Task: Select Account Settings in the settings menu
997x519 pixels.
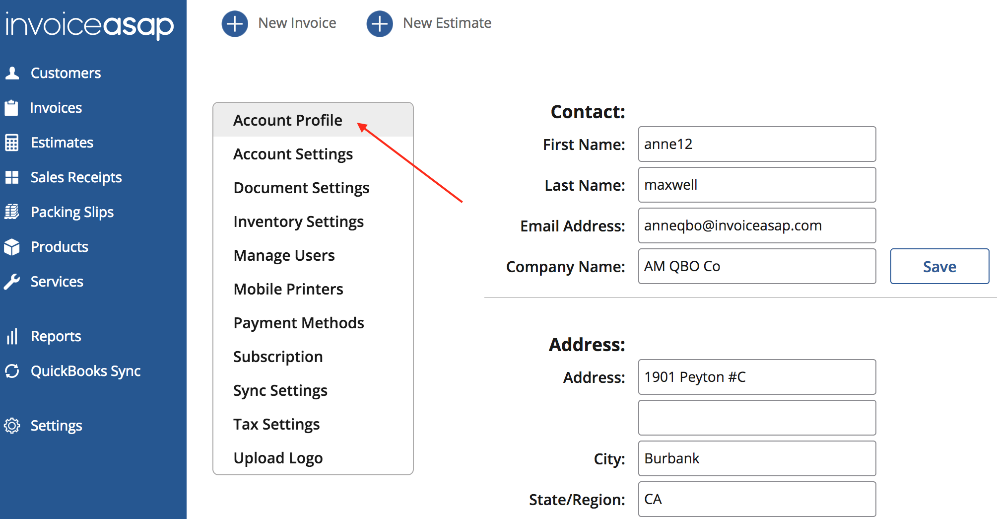Action: [293, 154]
